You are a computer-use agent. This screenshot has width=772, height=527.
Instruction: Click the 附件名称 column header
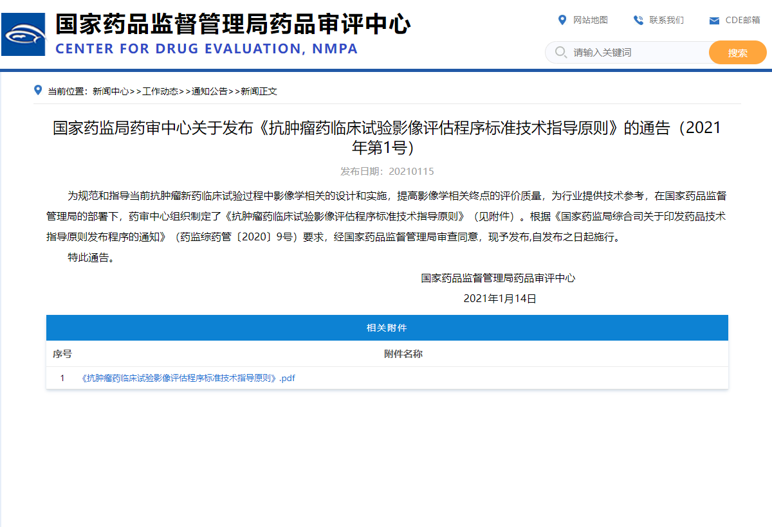[403, 354]
